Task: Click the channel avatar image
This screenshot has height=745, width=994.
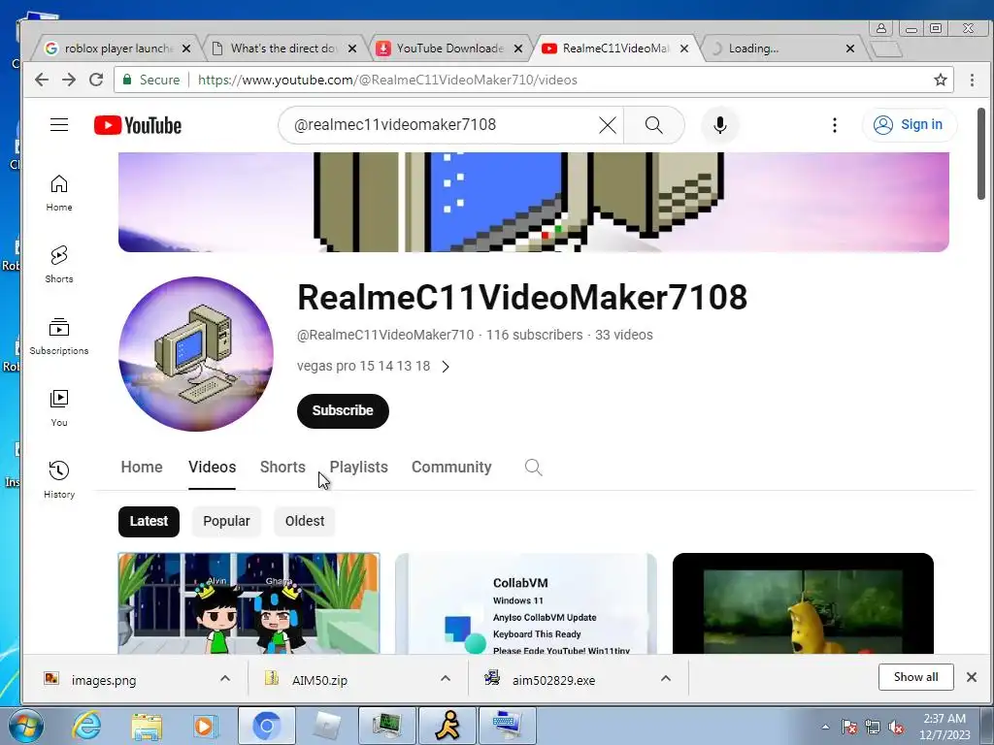Action: (196, 353)
